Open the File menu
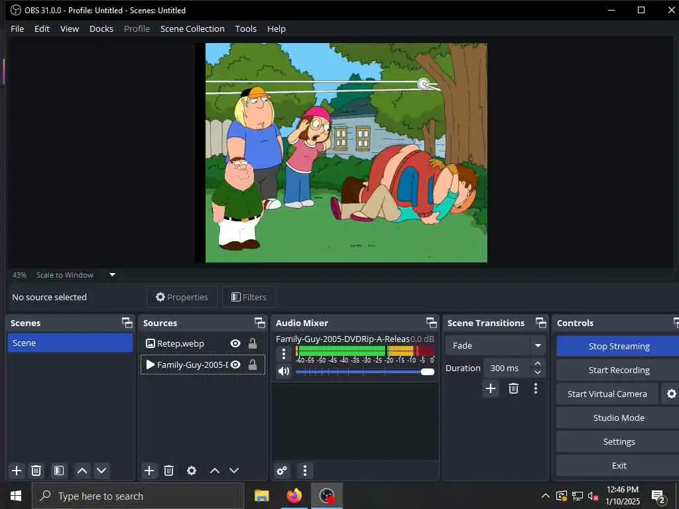The width and height of the screenshot is (679, 509). pos(17,28)
